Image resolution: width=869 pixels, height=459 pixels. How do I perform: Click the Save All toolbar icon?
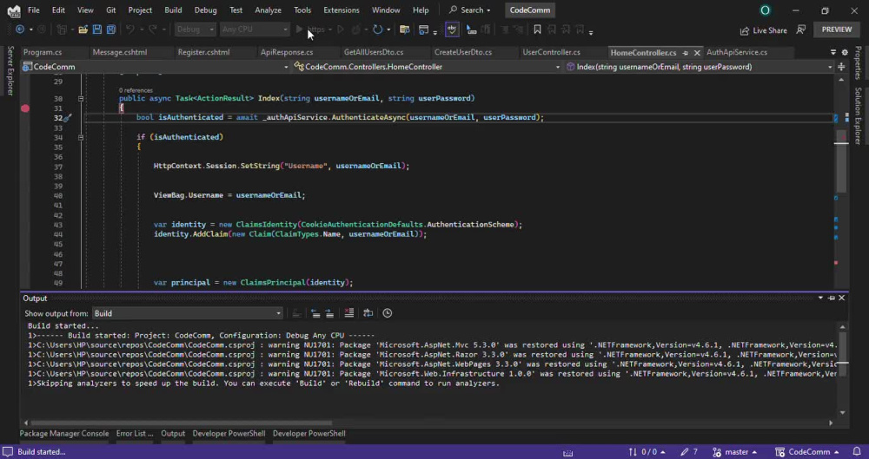click(111, 30)
